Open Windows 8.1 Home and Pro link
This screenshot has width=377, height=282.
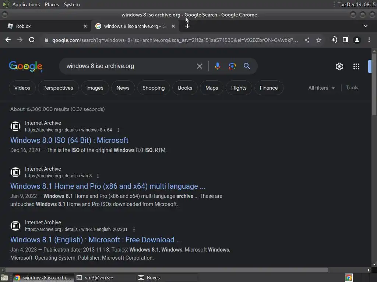pyautogui.click(x=108, y=186)
